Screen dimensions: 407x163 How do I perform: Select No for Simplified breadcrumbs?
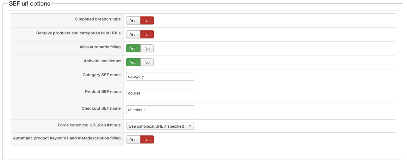point(147,21)
